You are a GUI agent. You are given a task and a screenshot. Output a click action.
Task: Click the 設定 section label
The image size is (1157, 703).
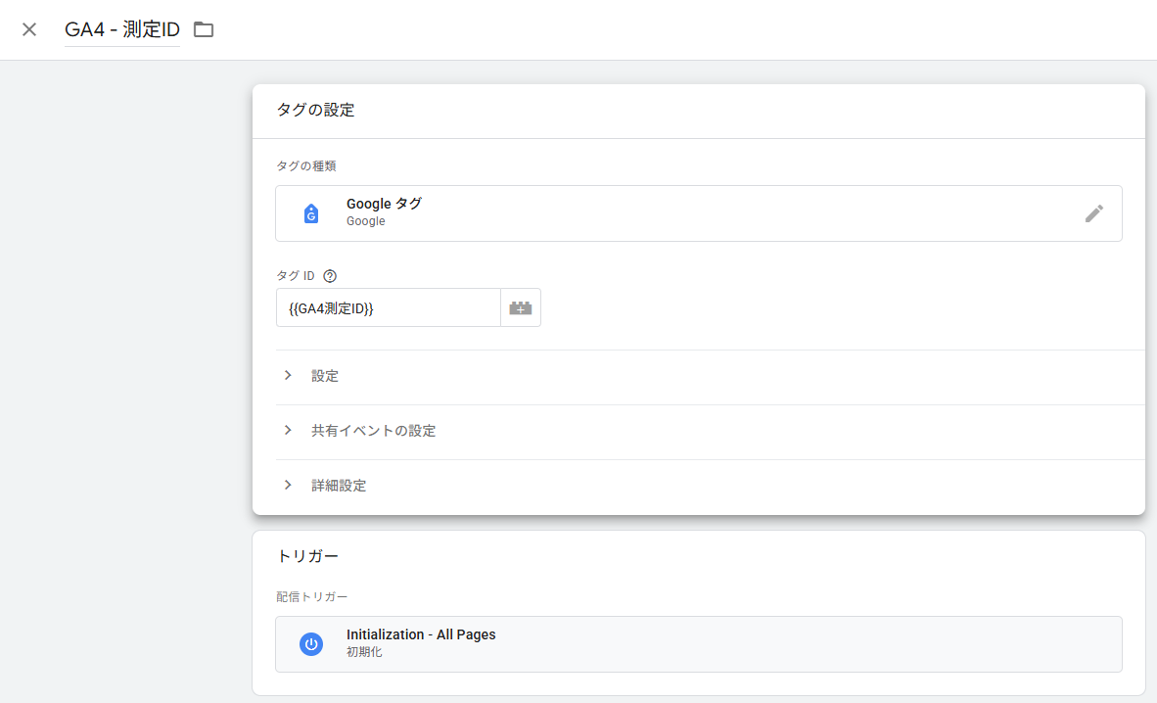(x=325, y=376)
